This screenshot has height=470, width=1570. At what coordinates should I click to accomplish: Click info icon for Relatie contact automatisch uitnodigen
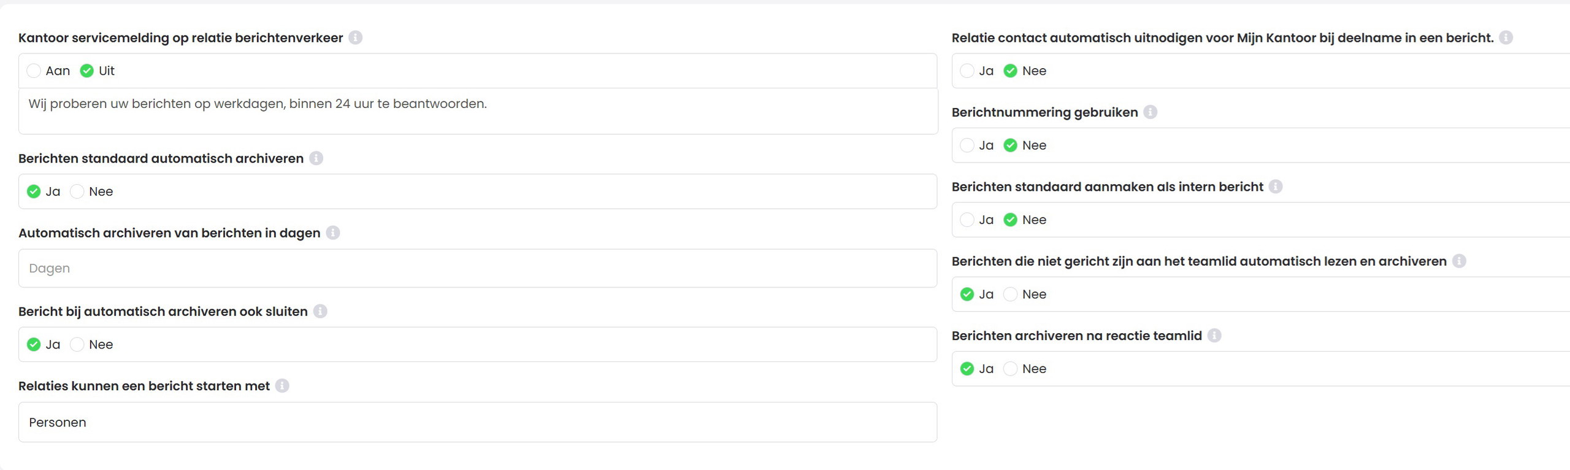tap(1506, 37)
